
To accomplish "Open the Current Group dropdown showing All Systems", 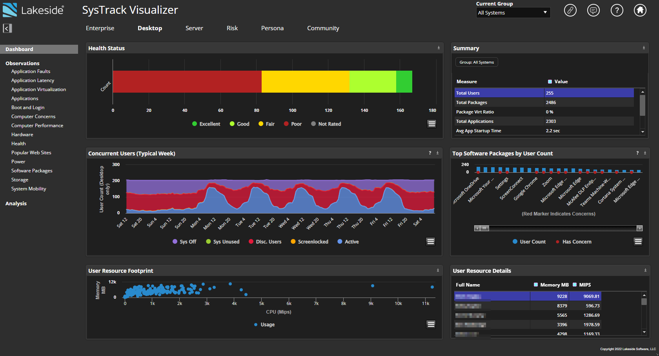I will (x=513, y=12).
